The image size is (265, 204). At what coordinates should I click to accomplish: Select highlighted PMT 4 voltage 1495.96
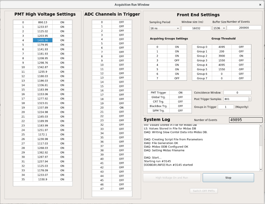(43, 40)
